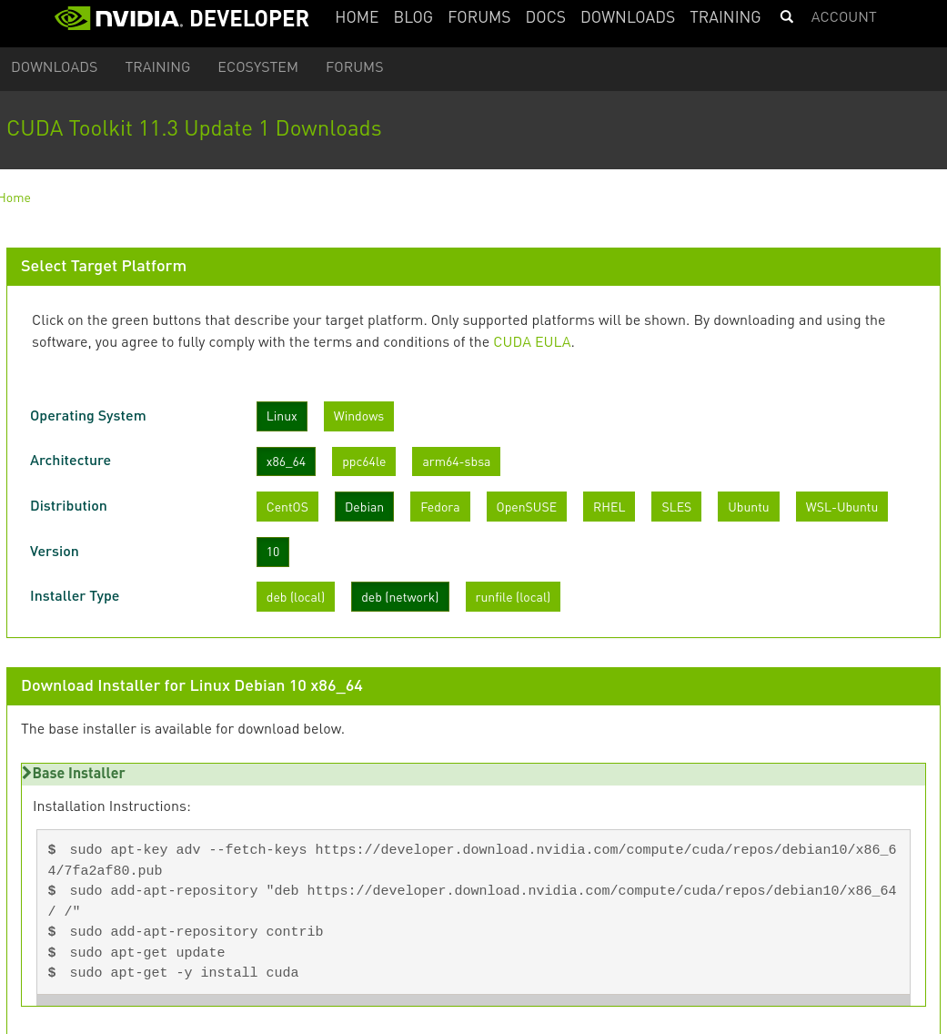
Task: Open DOCS in top navigation
Action: [545, 17]
